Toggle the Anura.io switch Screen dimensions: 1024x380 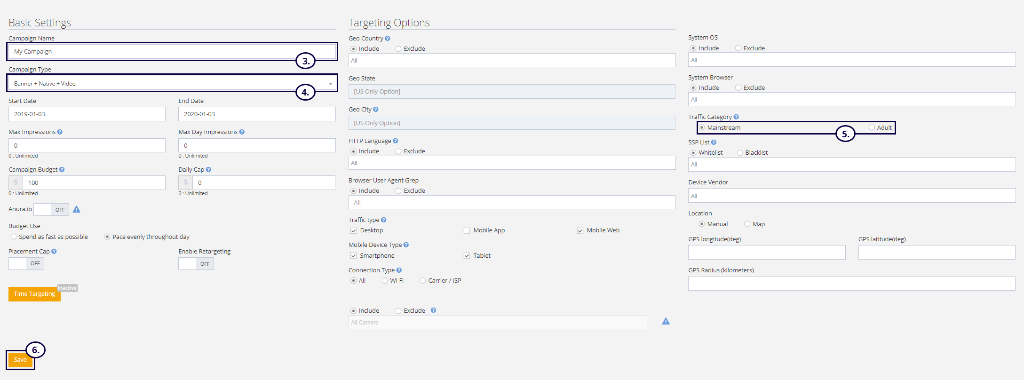coord(51,210)
